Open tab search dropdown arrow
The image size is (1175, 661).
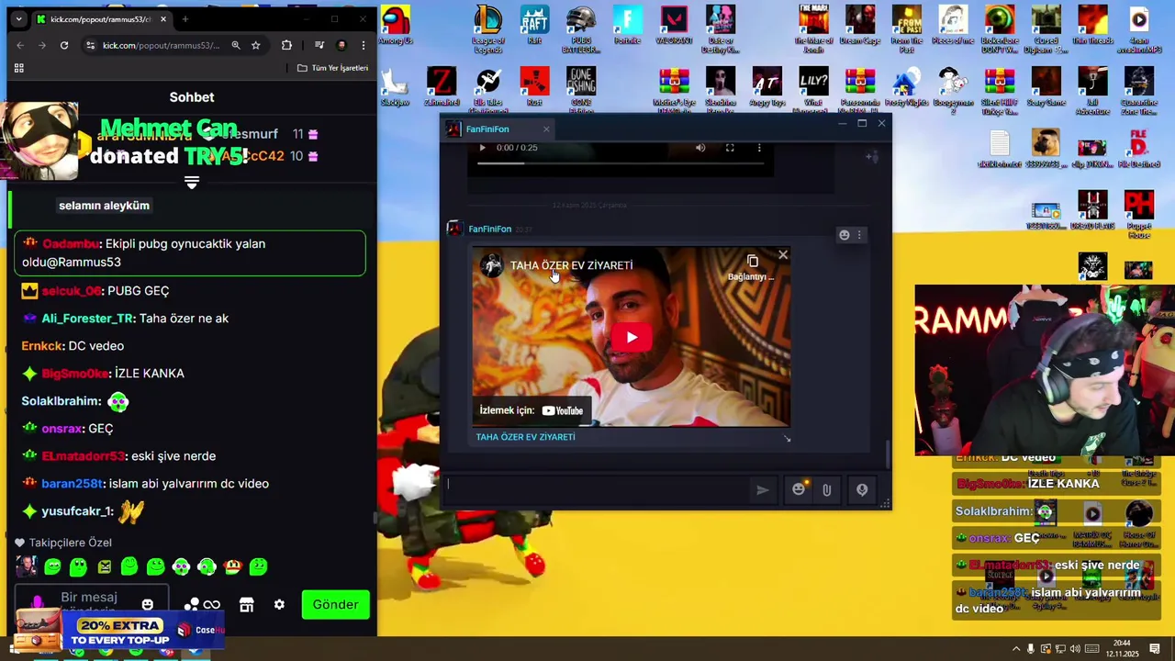tap(18, 19)
